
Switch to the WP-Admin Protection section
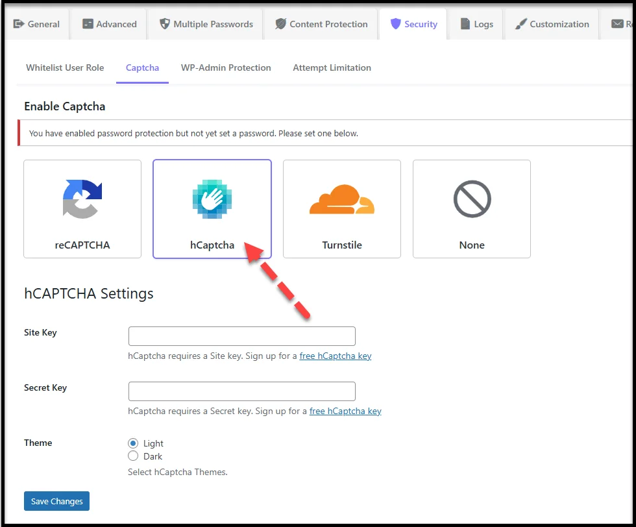point(226,67)
